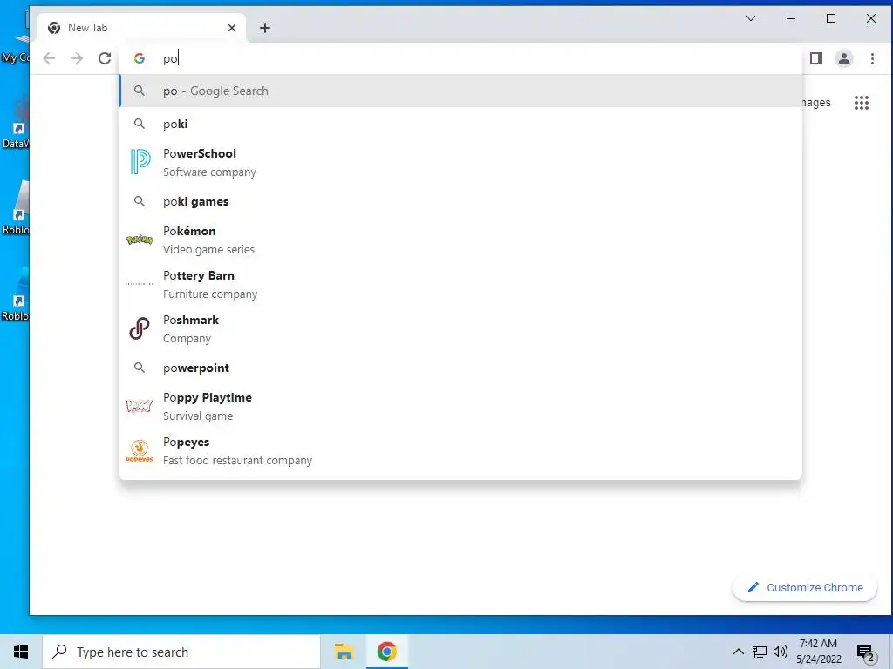Select the Pottery Barn suggestion
This screenshot has width=893, height=669.
tap(460, 284)
